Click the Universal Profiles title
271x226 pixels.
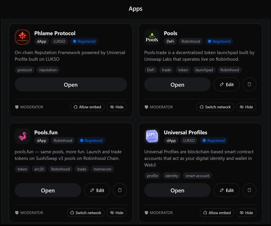(x=185, y=132)
